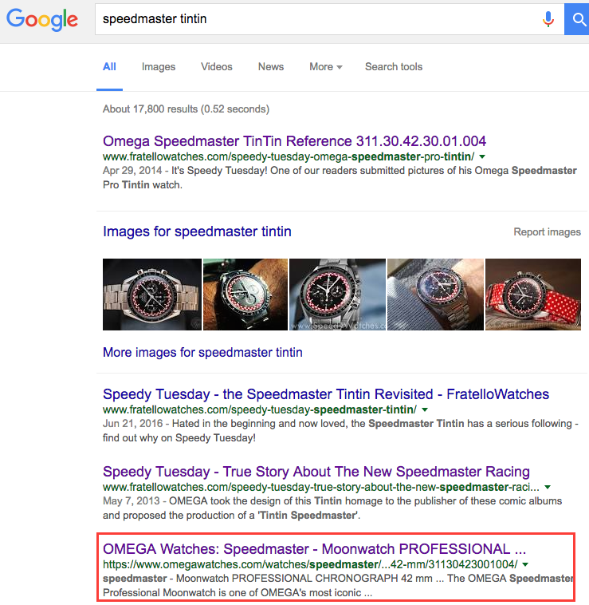589x605 pixels.
Task: Open the wrist-shot watch thumbnail
Action: (x=245, y=295)
